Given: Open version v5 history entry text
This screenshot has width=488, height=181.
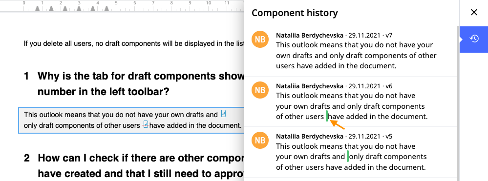Looking at the screenshot, I should coord(351,157).
